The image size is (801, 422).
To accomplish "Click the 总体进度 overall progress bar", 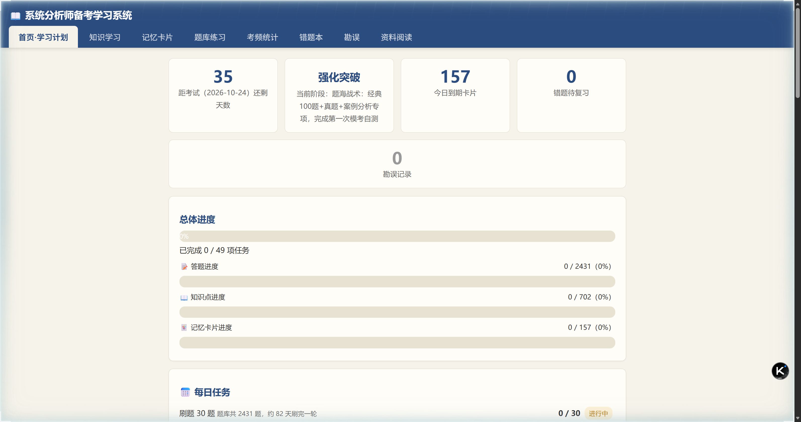I will point(397,236).
